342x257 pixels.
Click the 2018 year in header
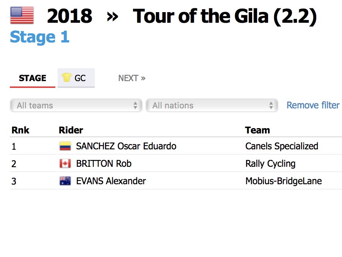(x=69, y=16)
